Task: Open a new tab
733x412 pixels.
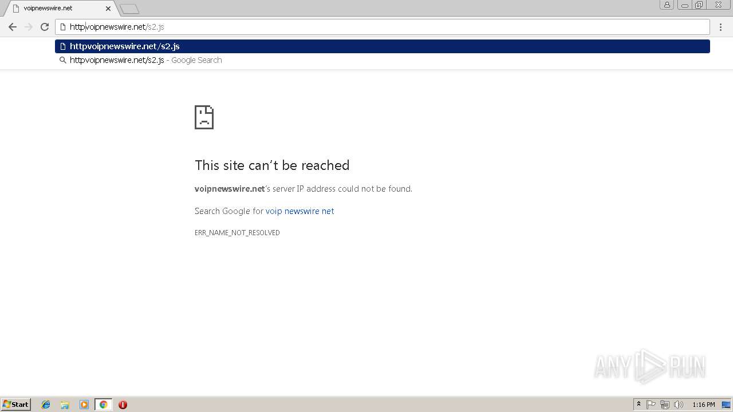Action: pos(129,9)
